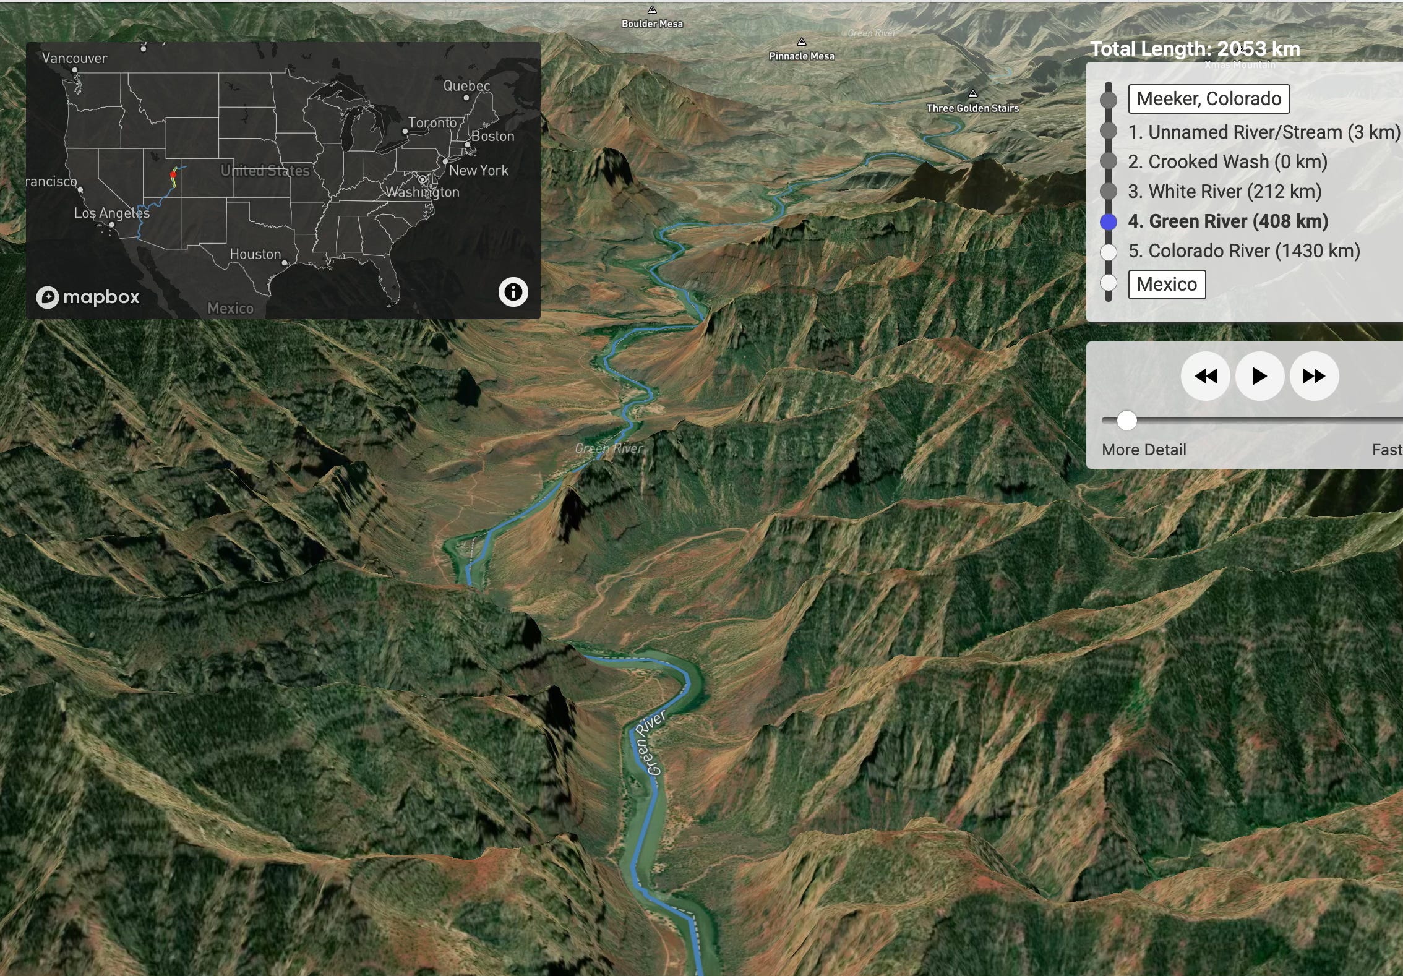1403x976 pixels.
Task: Select 3. White River (212 km) entry
Action: pyautogui.click(x=1224, y=192)
